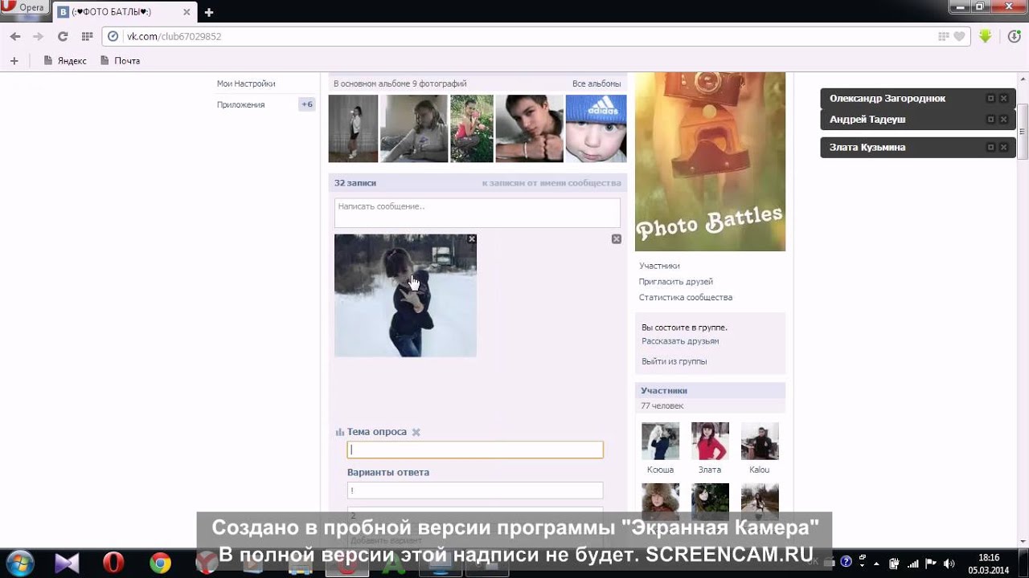Close the Злата Кузьмина chat tab
Screen dimensions: 1029x578
click(1003, 147)
